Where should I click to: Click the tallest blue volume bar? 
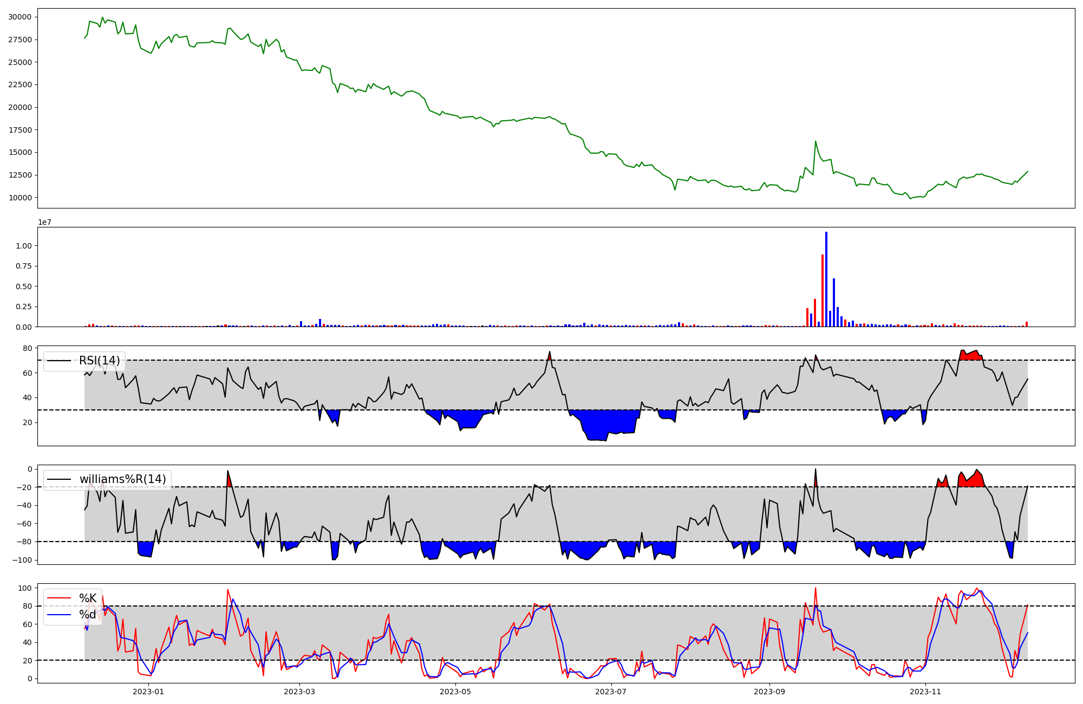pyautogui.click(x=826, y=279)
